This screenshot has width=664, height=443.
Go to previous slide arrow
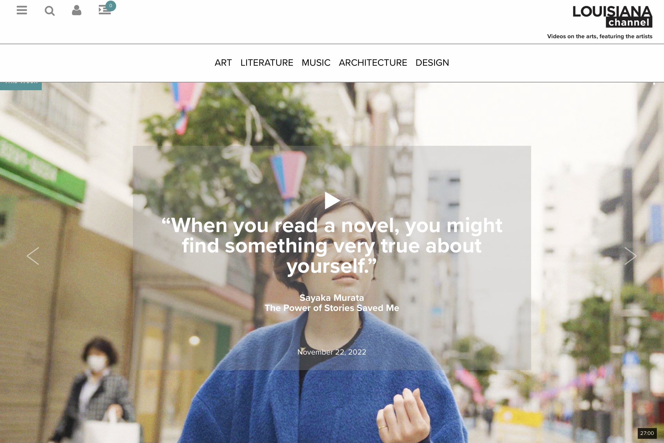pos(33,256)
